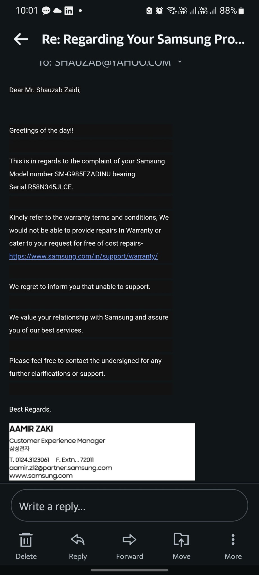This screenshot has height=575, width=259.
Task: Tap the Move to folder icon
Action: click(181, 540)
